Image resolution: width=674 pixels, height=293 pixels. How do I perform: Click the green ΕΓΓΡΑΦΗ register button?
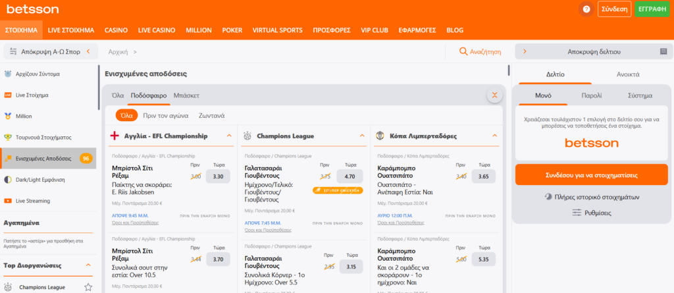coord(652,9)
